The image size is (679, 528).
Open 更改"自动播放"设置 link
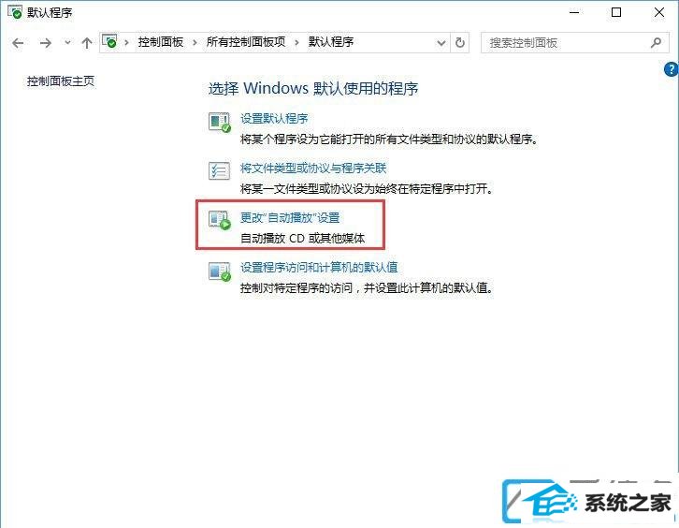click(290, 217)
